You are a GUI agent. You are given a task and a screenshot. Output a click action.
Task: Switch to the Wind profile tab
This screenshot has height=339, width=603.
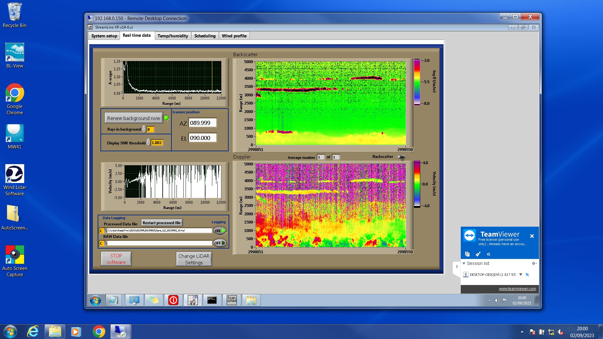[234, 36]
